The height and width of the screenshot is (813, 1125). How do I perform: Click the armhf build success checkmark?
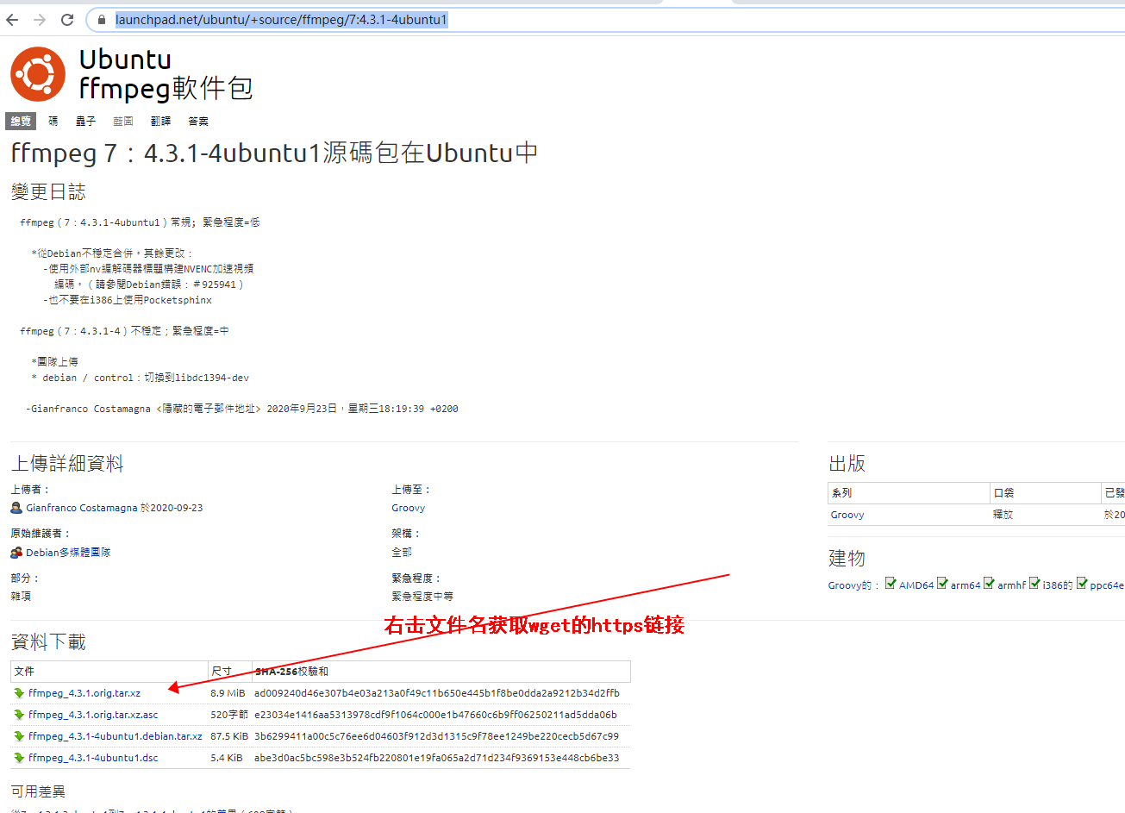988,584
